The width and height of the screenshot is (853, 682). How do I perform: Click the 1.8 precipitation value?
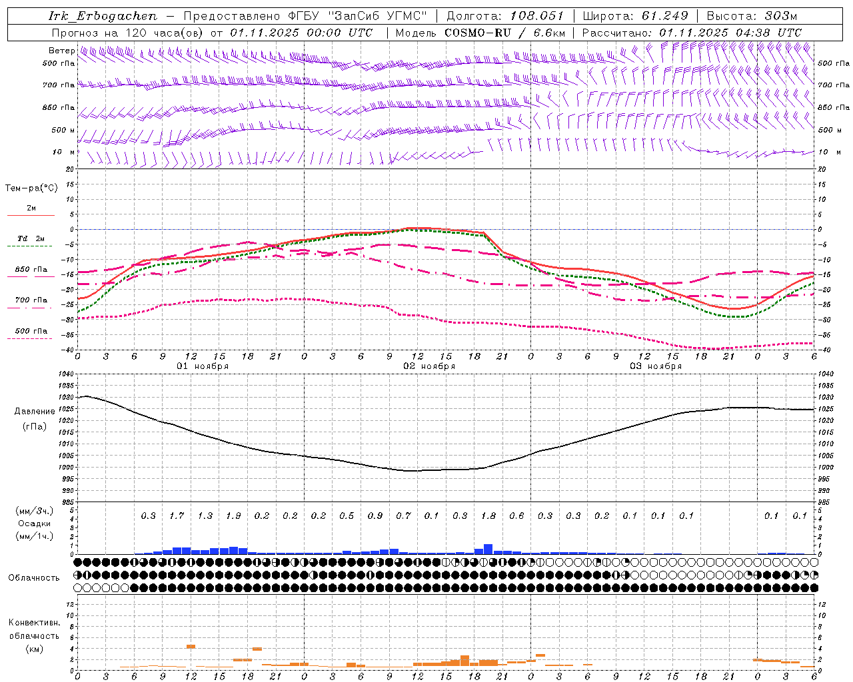pos(488,516)
